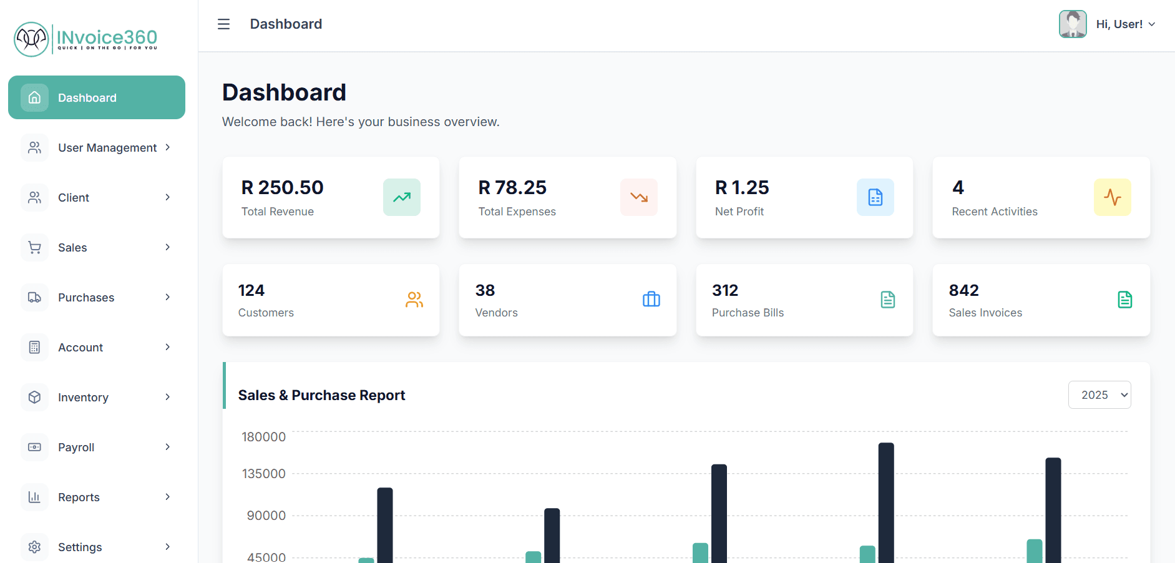Click the INvoice360 logo
The image size is (1175, 563).
(x=85, y=39)
